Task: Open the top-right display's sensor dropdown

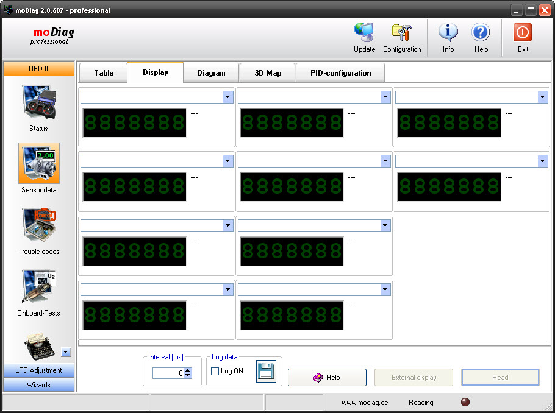Action: pos(543,97)
